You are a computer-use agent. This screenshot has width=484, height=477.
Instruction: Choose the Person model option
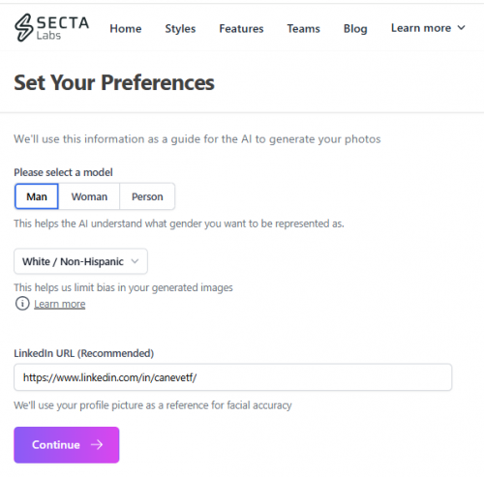(x=147, y=196)
